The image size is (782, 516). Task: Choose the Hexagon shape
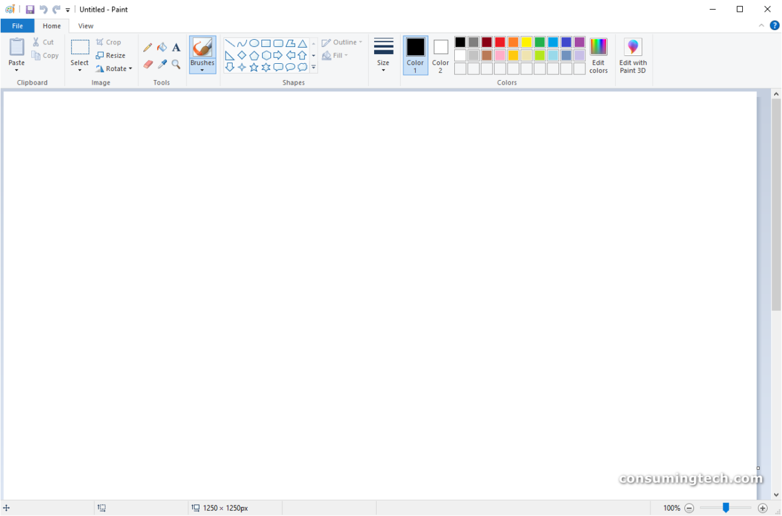tap(266, 55)
